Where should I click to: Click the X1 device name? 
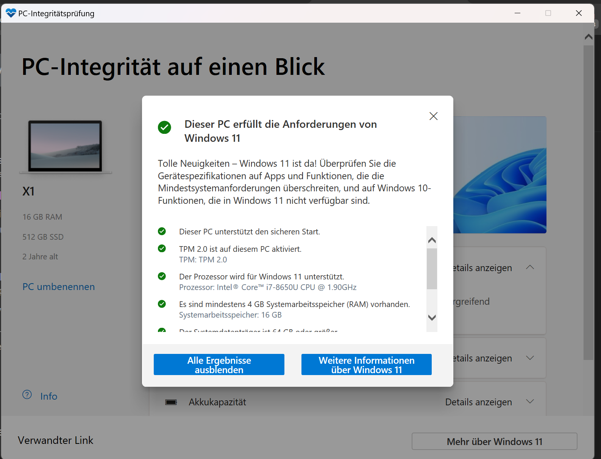coord(28,191)
